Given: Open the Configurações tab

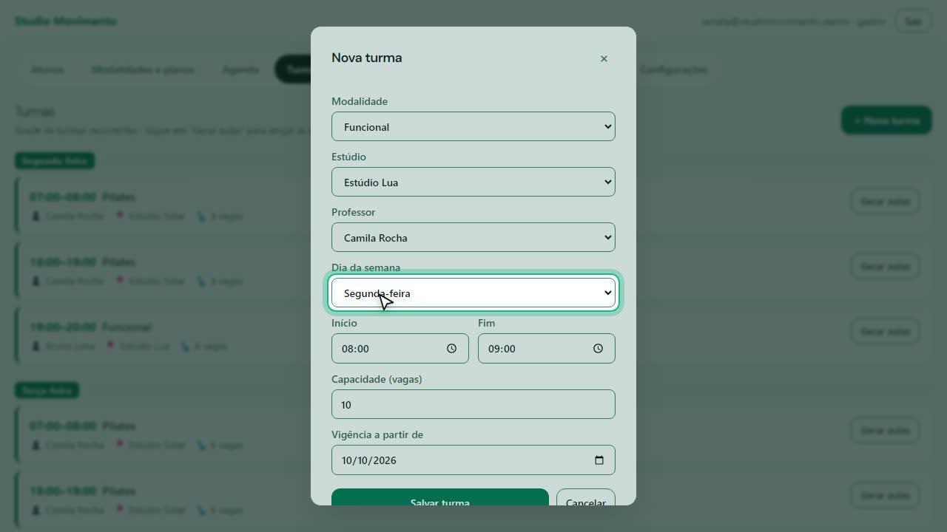Looking at the screenshot, I should [x=673, y=69].
